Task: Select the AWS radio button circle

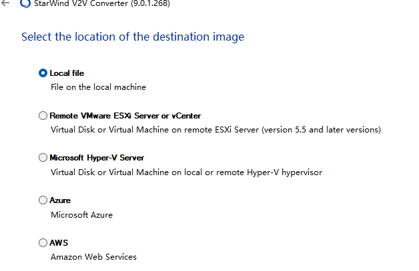Action: [x=43, y=242]
